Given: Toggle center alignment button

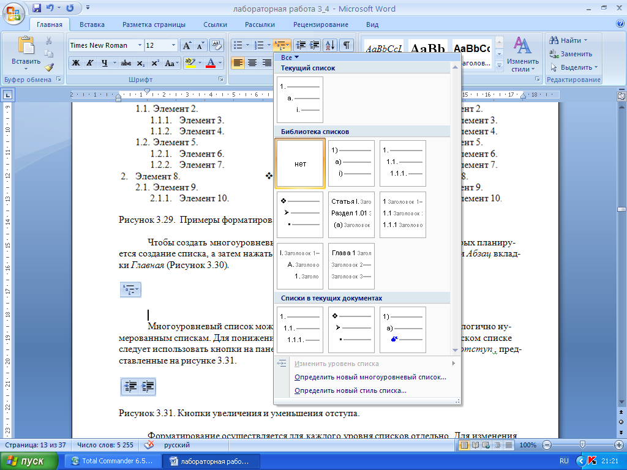Looking at the screenshot, I should tap(252, 63).
